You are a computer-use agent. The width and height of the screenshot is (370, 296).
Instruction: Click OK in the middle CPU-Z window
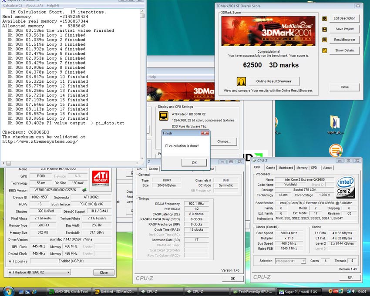click(233, 278)
